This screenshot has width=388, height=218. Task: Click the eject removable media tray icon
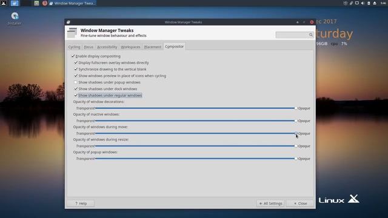[375, 3]
